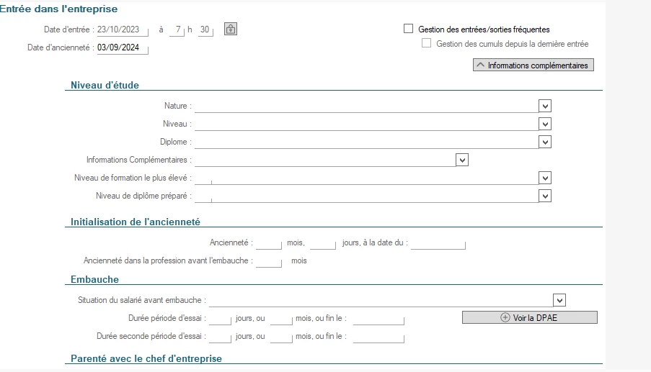Collapse Informations complémentaires section
This screenshot has height=372, width=651.
tap(533, 65)
